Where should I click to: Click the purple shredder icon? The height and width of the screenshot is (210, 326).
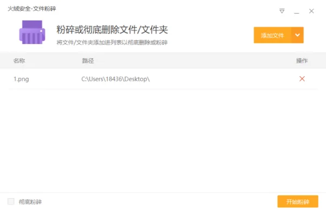32,32
